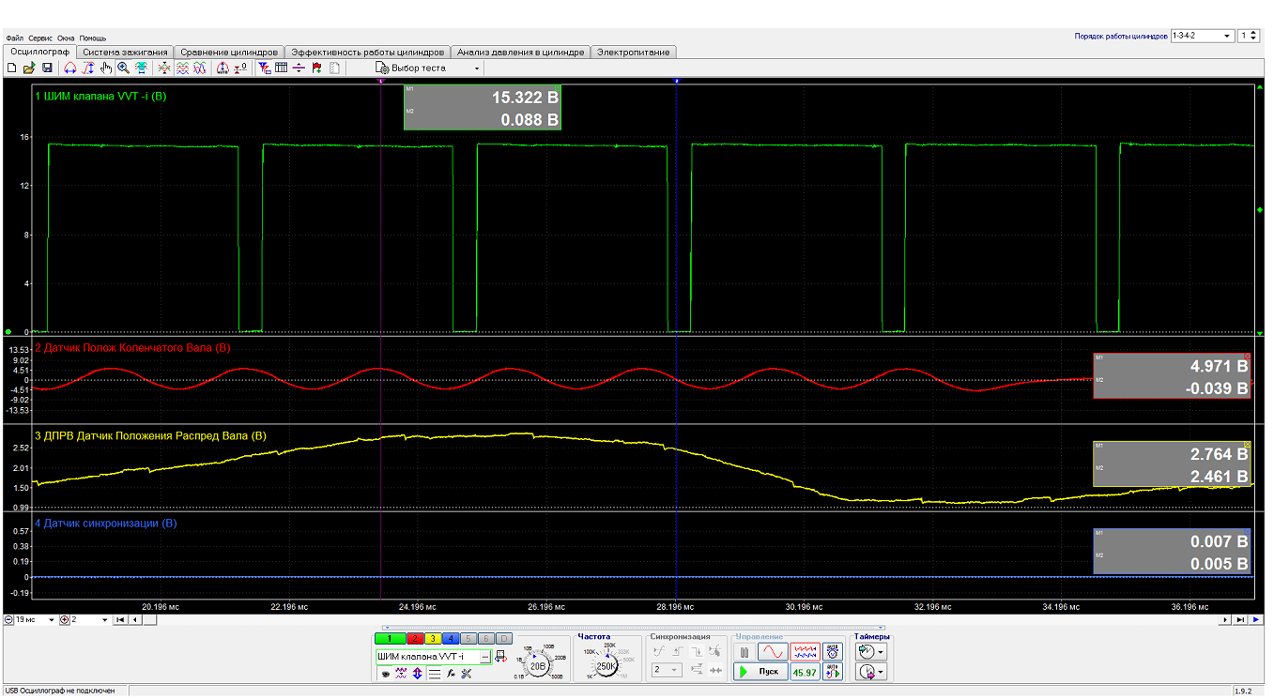1274x699 pixels.
Task: Click the blue cursor marker atop graph
Action: [676, 82]
